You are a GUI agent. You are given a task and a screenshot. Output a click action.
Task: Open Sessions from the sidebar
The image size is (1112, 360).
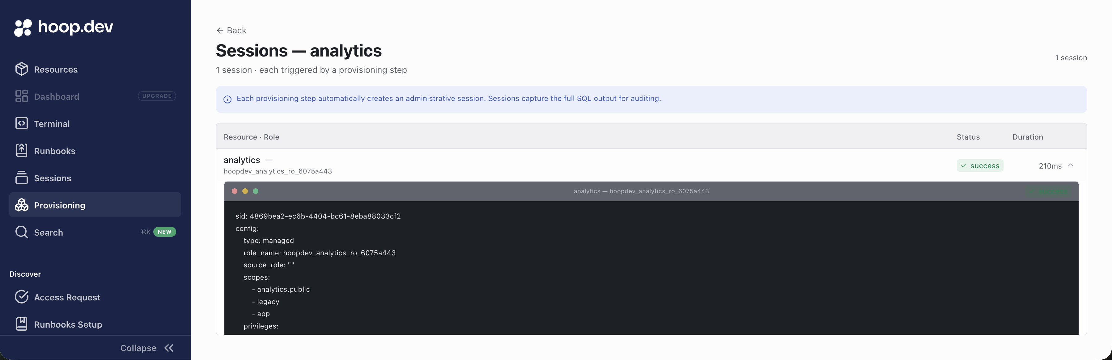[95, 178]
